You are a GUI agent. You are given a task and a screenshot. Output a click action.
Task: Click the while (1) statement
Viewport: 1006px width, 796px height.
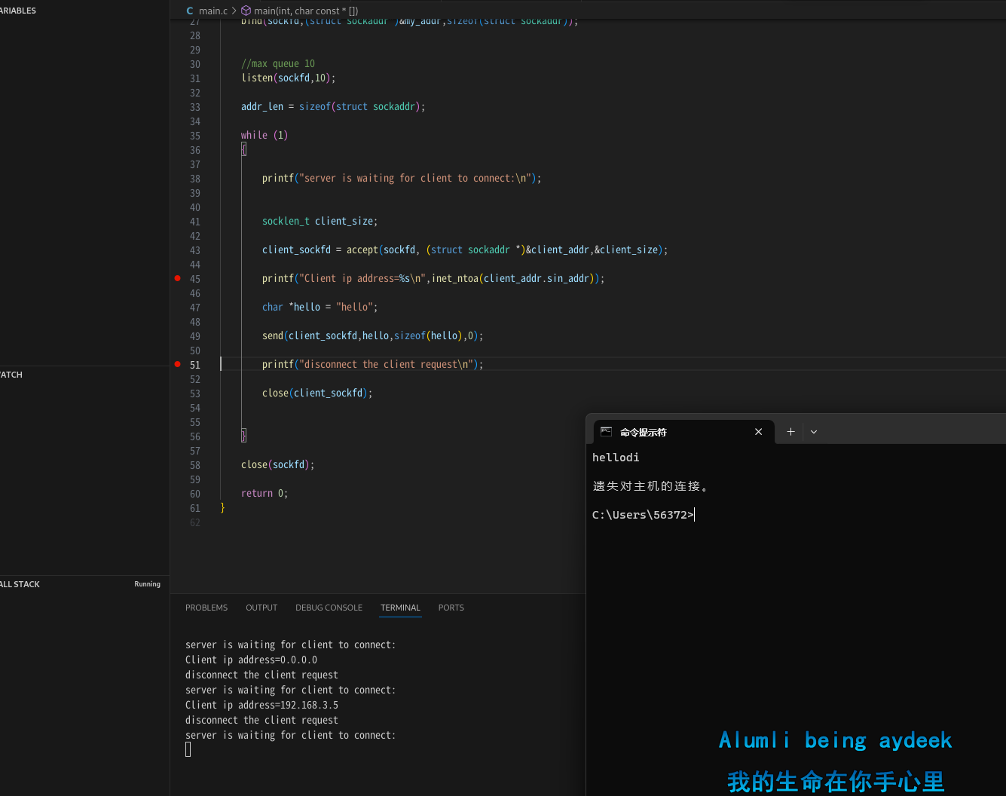coord(264,135)
